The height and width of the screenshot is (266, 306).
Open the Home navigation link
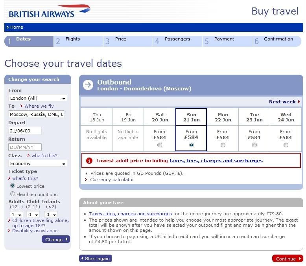pos(17,28)
